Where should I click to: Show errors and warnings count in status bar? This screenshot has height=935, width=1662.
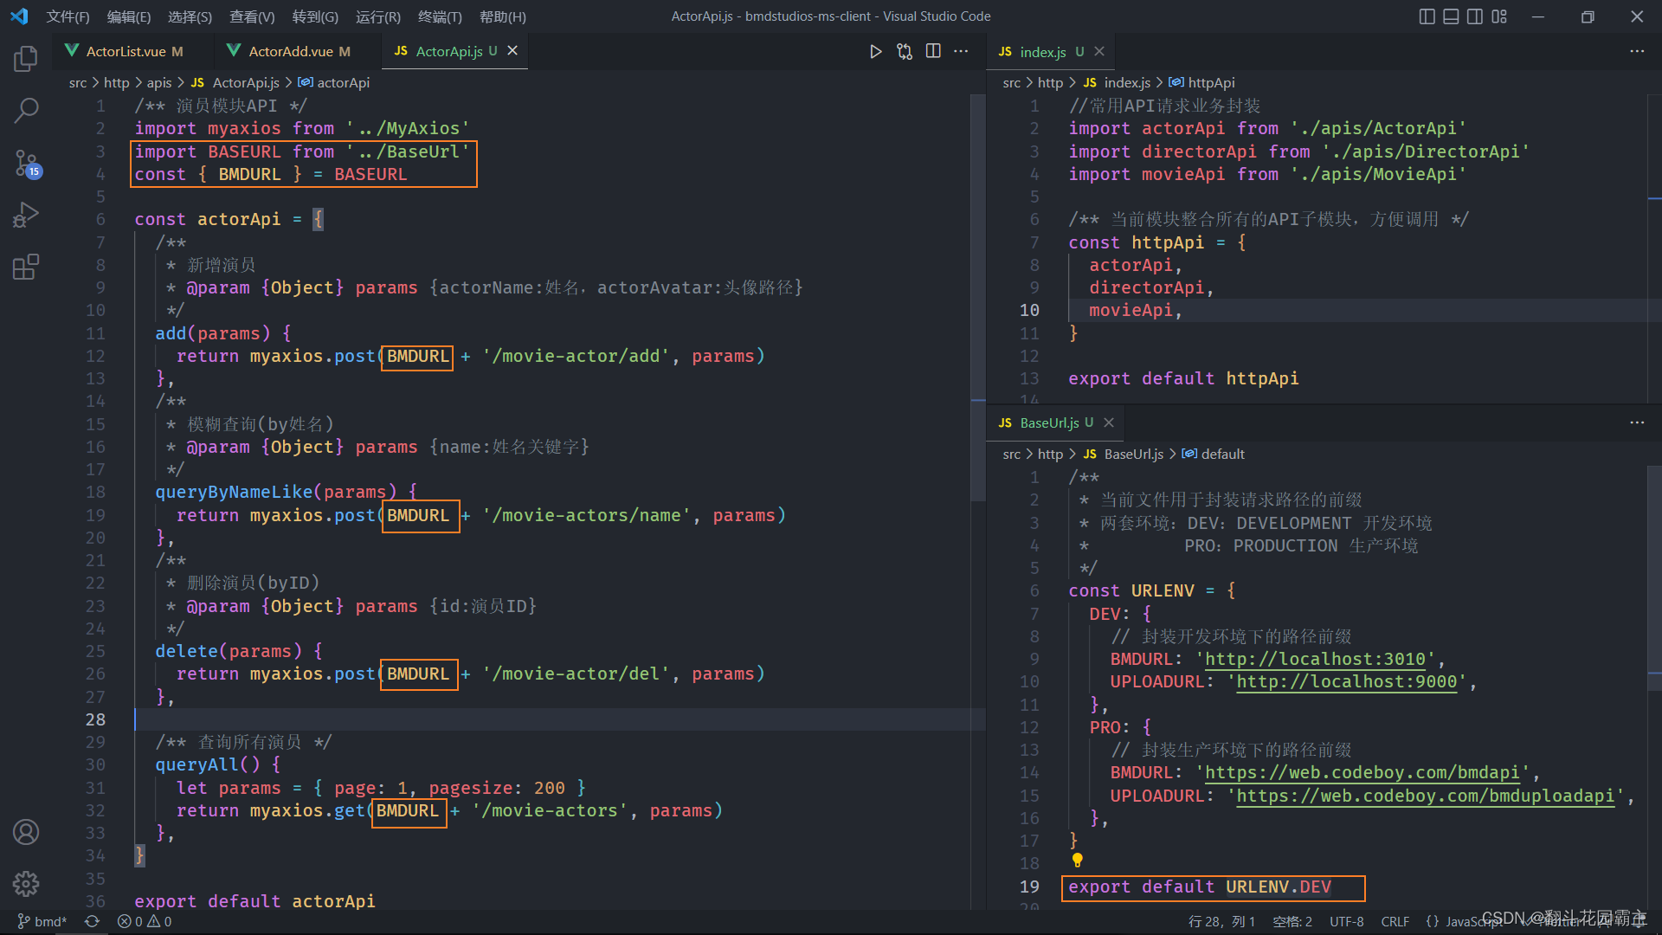pos(145,922)
